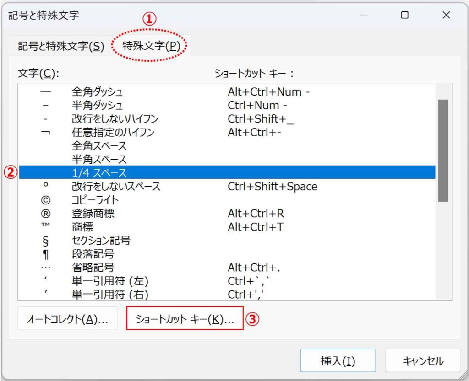Click the ™ trademark symbol
469x381 pixels.
pos(45,225)
